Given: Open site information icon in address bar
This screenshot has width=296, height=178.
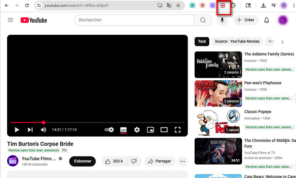Looking at the screenshot, I should pos(39,5).
